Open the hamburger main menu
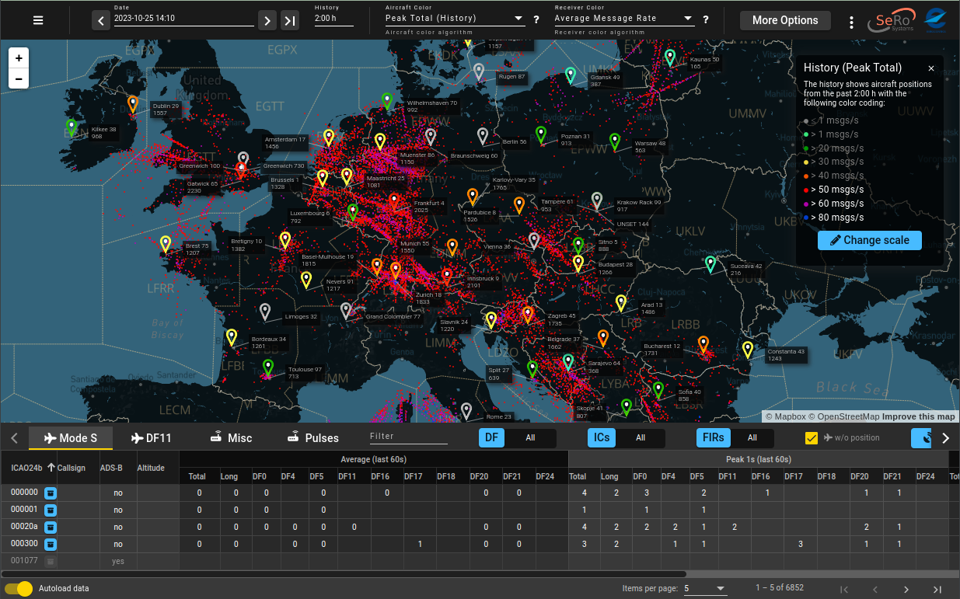 click(38, 20)
